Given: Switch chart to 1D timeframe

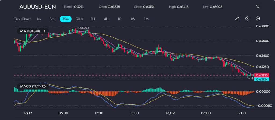Looking at the screenshot, I should click(120, 19).
